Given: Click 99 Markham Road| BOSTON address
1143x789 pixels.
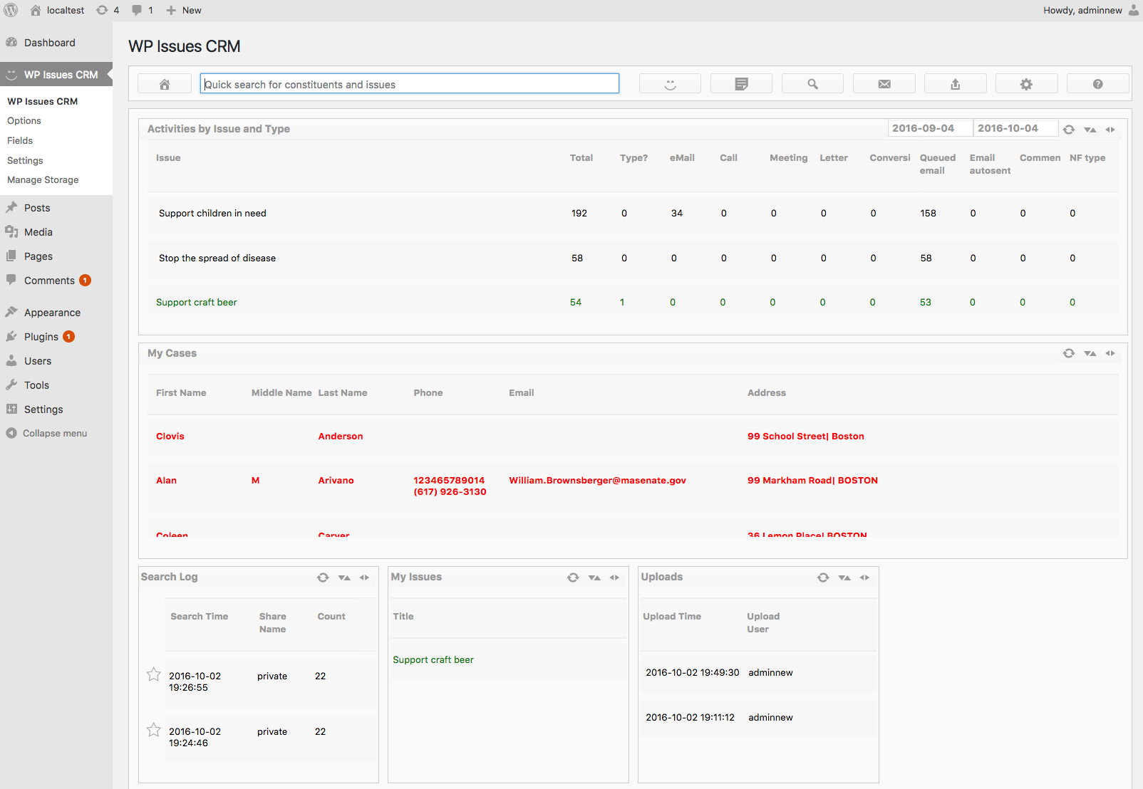Looking at the screenshot, I should click(x=812, y=481).
